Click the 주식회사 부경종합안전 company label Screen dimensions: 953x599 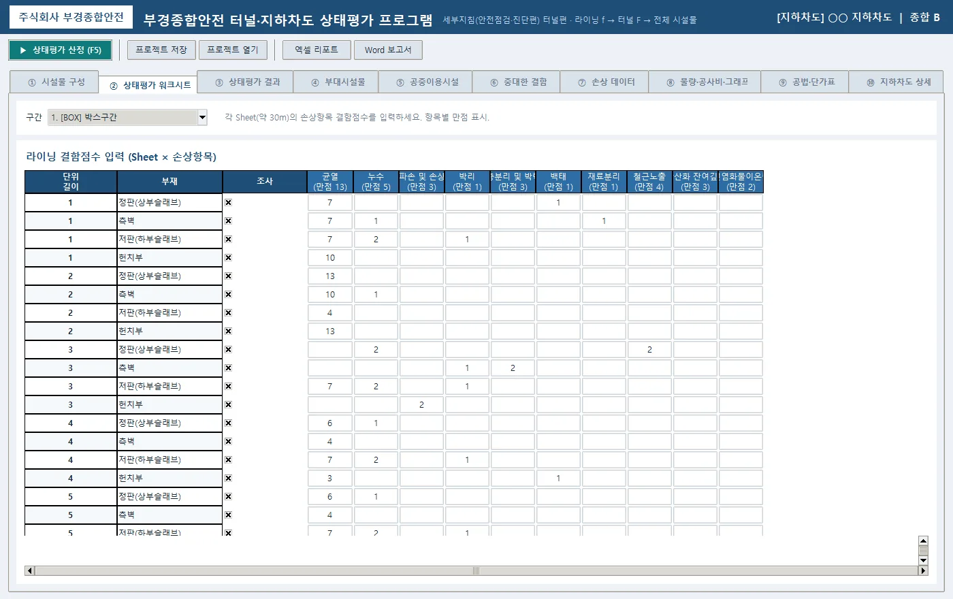[71, 17]
